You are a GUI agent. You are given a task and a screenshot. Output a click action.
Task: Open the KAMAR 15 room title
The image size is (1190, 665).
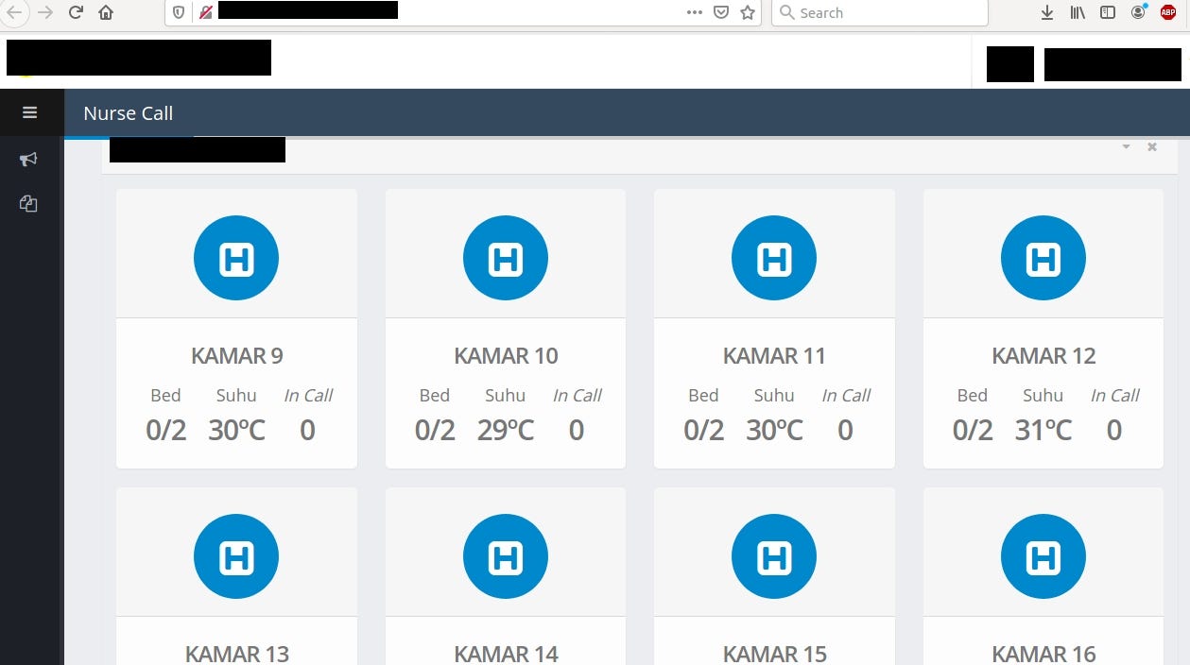click(x=774, y=654)
